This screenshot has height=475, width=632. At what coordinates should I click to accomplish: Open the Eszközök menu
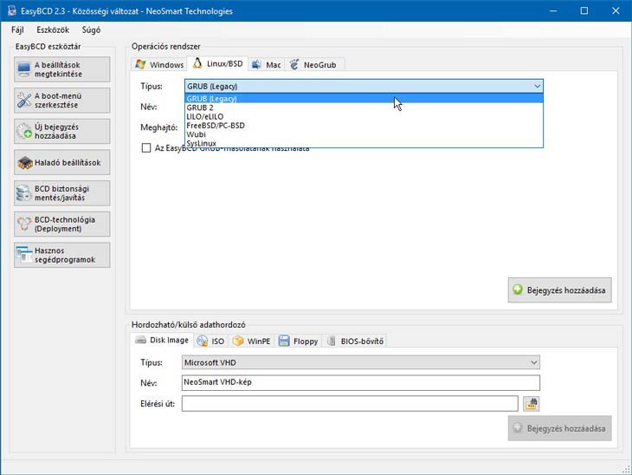point(53,29)
